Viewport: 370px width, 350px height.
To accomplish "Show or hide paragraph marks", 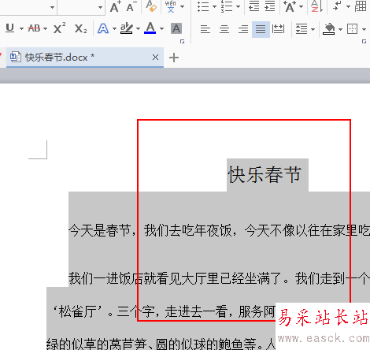I will [337, 6].
